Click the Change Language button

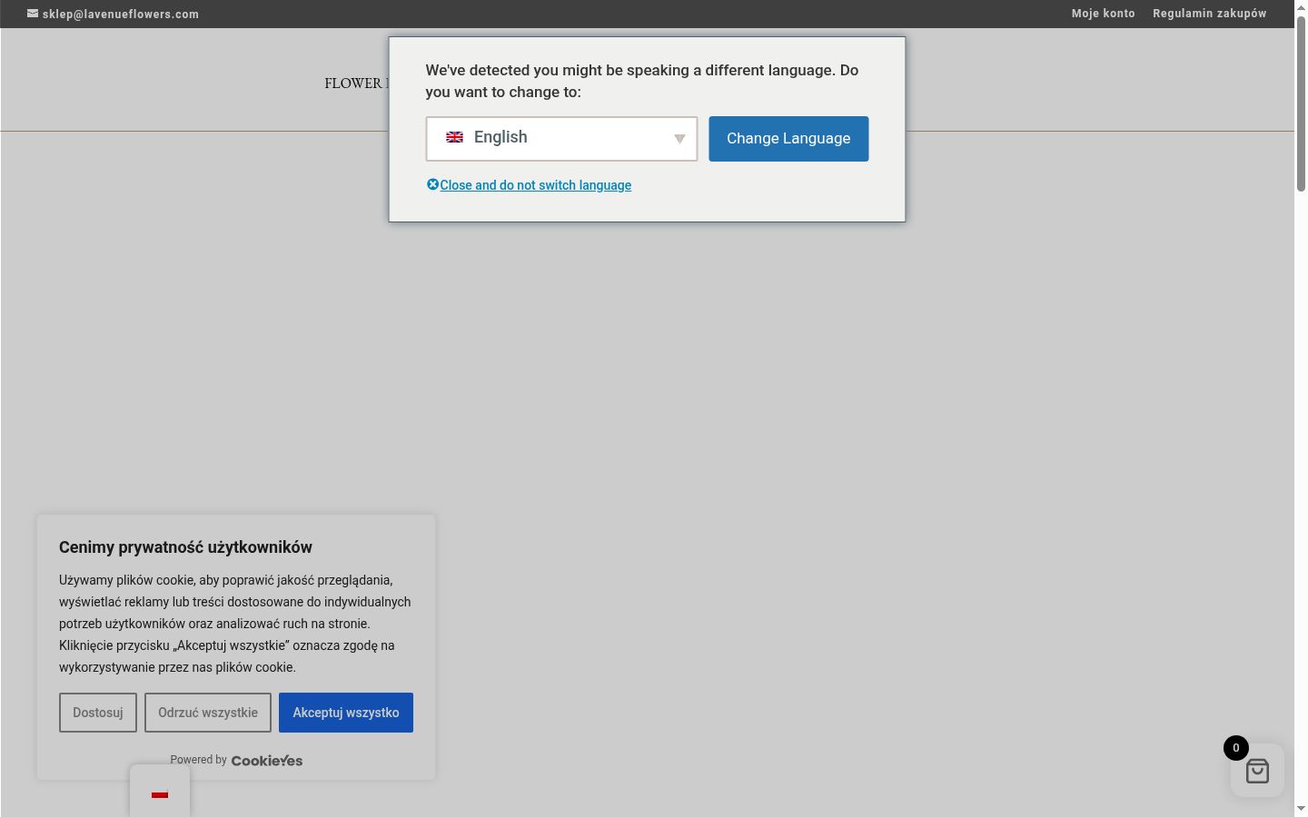click(x=788, y=138)
